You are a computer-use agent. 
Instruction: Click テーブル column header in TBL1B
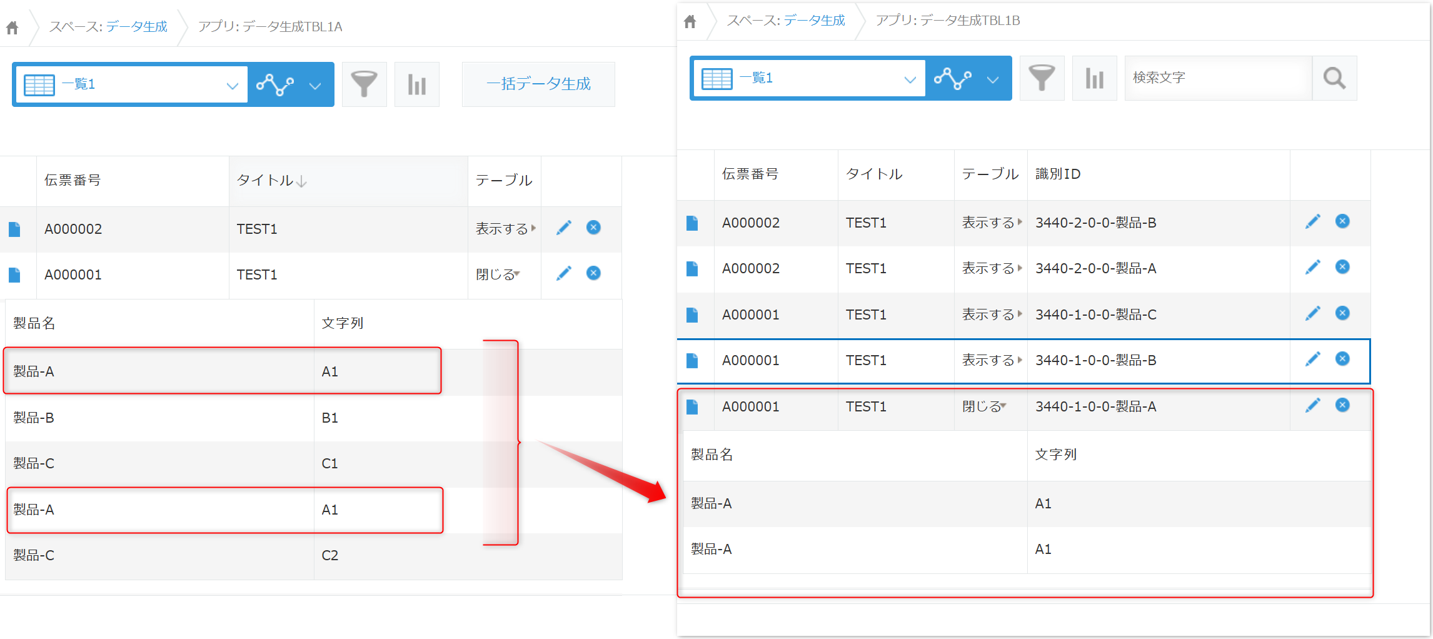(x=990, y=174)
